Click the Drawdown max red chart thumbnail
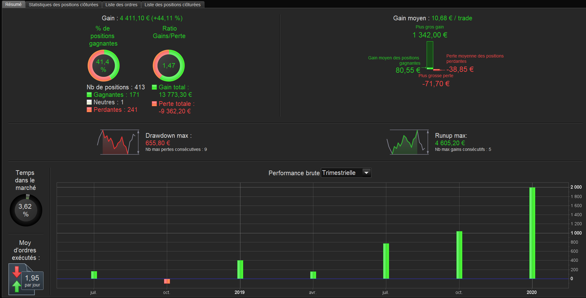This screenshot has height=298, width=586. (x=118, y=142)
